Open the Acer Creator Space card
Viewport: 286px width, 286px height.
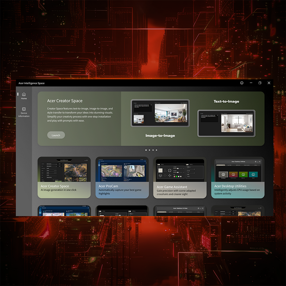click(x=64, y=177)
